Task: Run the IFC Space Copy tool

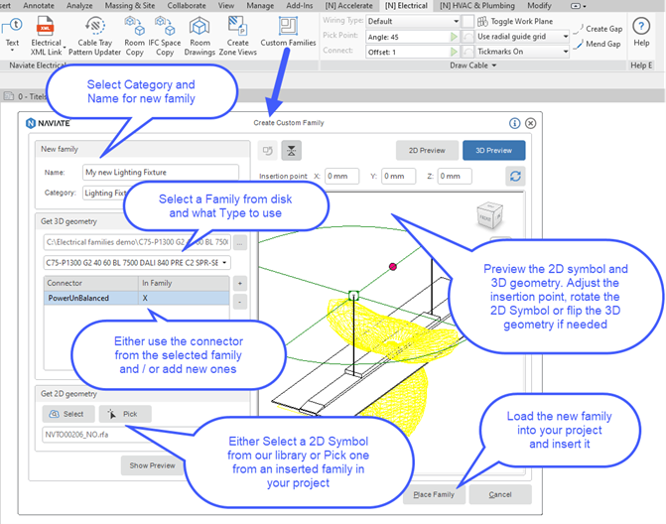Action: click(x=165, y=37)
